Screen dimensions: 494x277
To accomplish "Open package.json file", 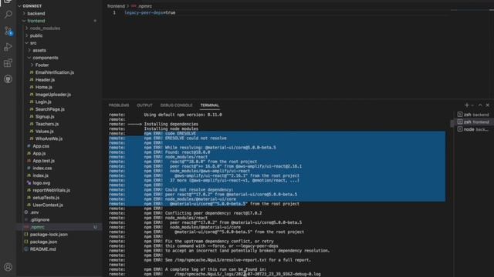I will pyautogui.click(x=43, y=242).
